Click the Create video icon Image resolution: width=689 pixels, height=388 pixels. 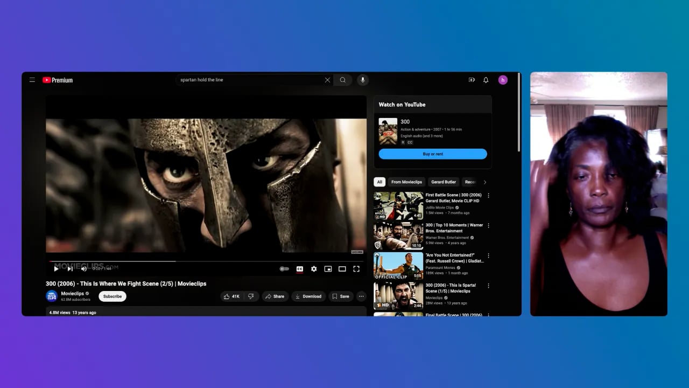pos(472,80)
